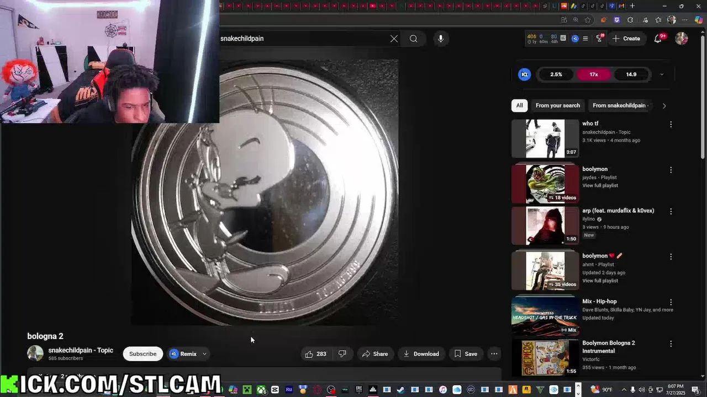Open the browser extensions puzzle icon
The height and width of the screenshot is (397, 707).
pos(630,20)
